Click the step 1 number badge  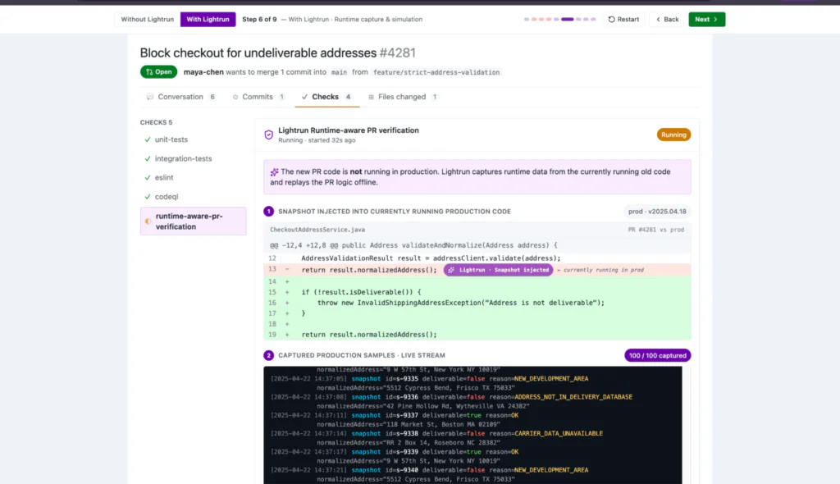(269, 212)
